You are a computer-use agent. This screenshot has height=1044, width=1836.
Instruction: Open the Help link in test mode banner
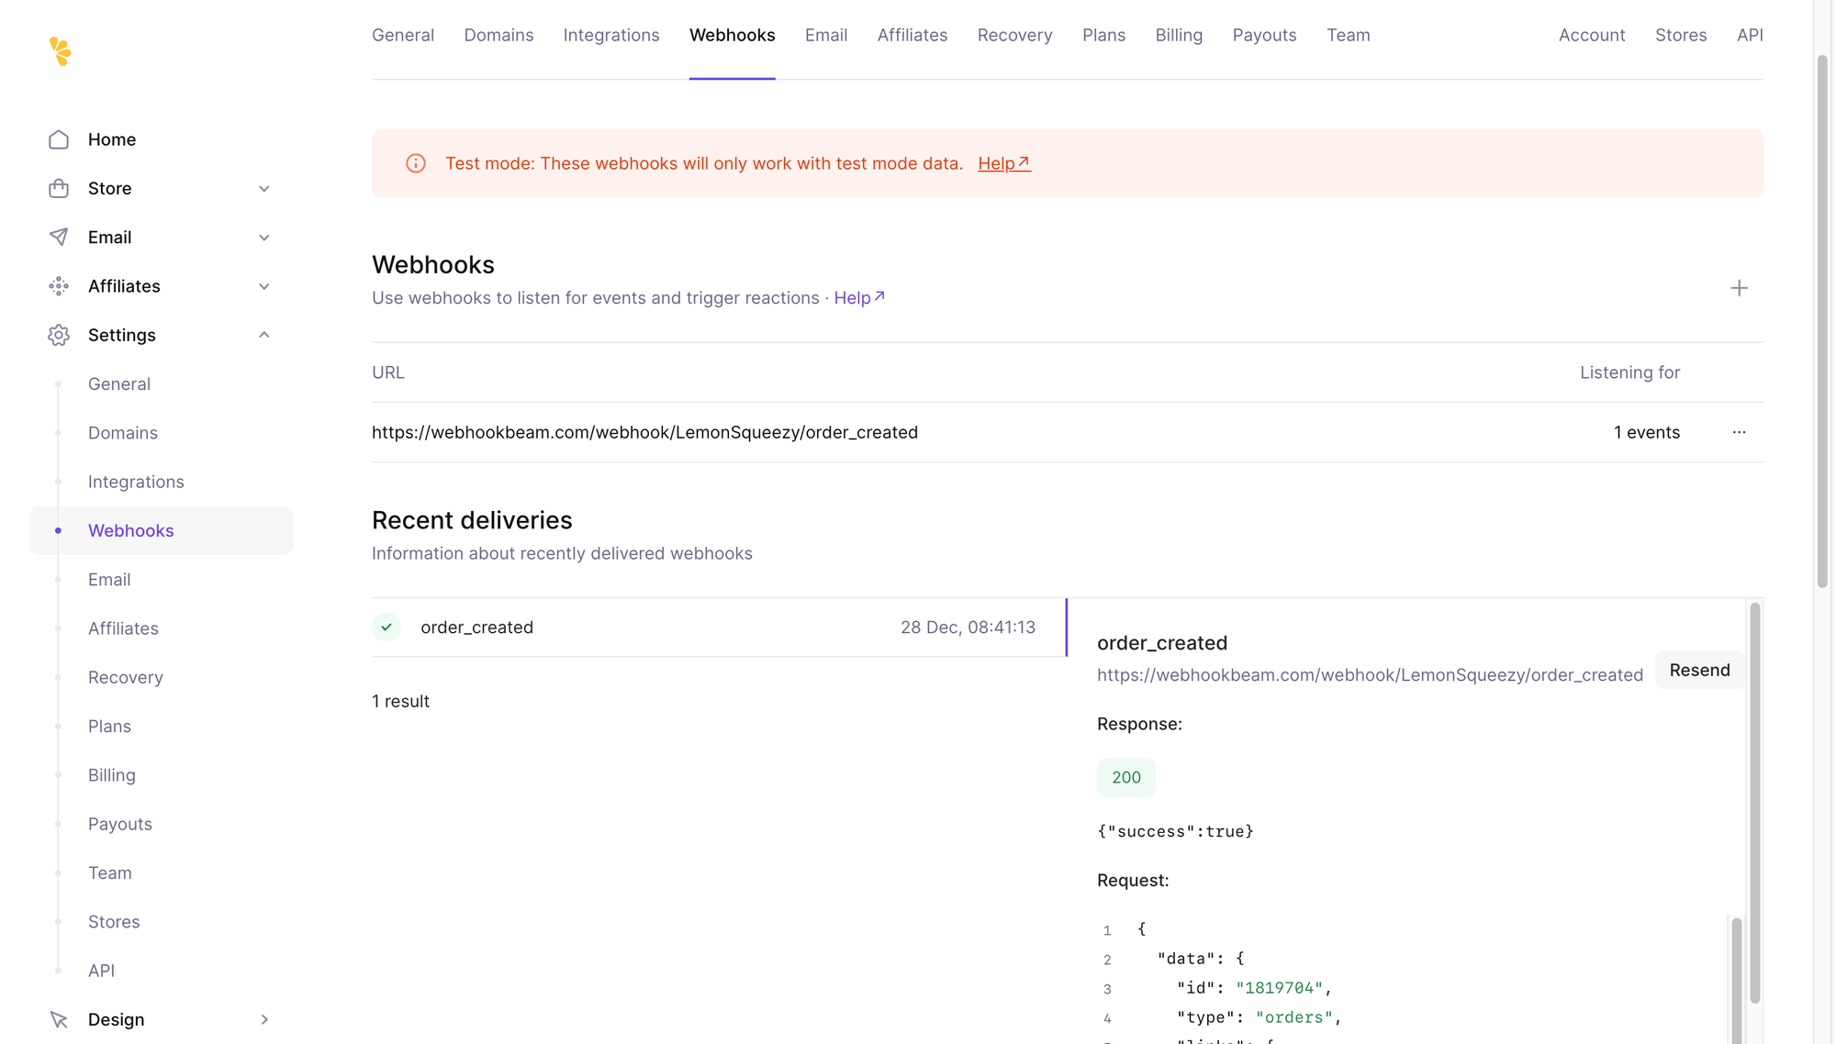click(1003, 163)
